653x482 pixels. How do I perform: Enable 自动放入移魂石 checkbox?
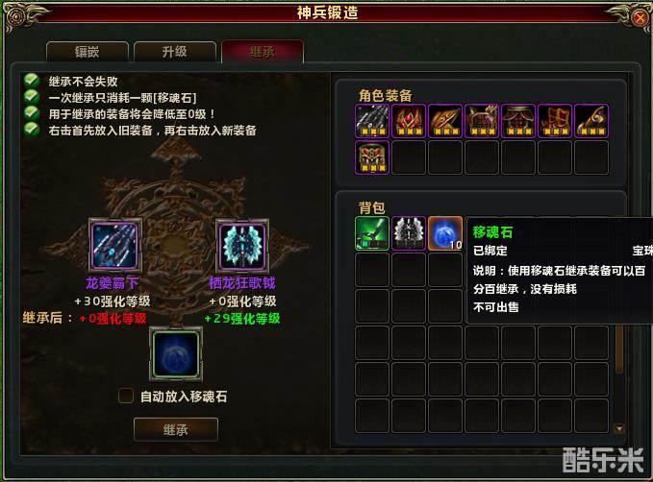125,396
